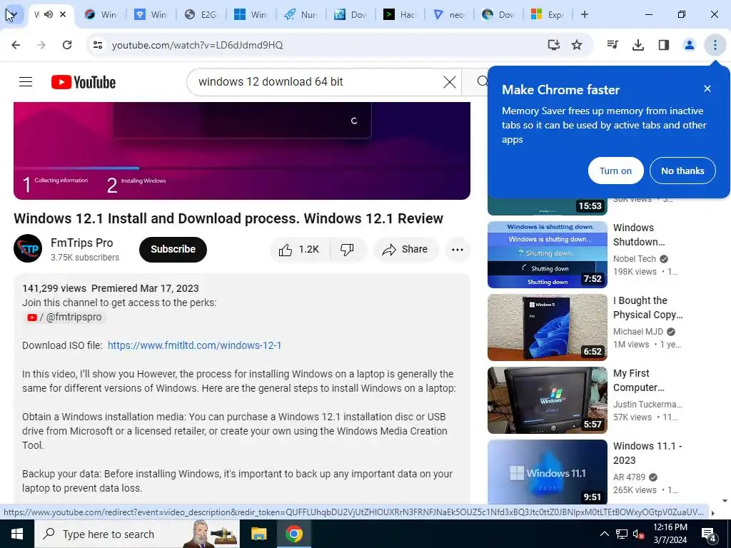
Task: Switch to the Nurs tab
Action: click(x=301, y=14)
